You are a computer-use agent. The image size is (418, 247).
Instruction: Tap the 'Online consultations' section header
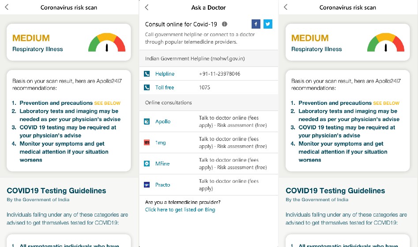[168, 103]
